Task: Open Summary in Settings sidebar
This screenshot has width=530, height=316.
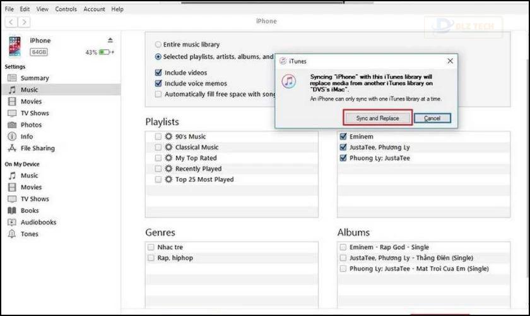Action: (x=35, y=78)
